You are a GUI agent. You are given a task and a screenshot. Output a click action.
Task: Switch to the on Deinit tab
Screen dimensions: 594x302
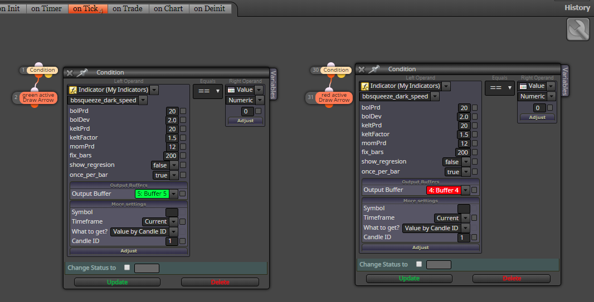pyautogui.click(x=210, y=9)
